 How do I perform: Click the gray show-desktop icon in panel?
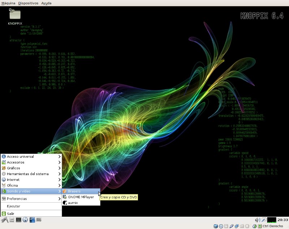click(x=39, y=220)
